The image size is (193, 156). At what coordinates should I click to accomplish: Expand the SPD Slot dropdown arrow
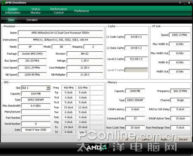point(48,88)
